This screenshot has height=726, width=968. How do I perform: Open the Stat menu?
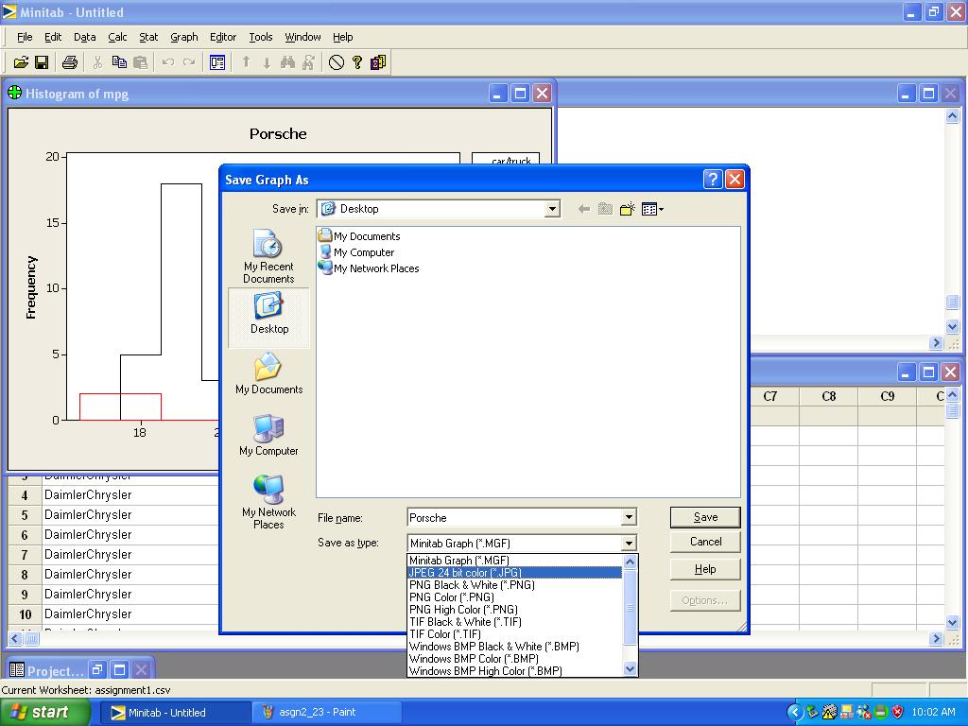pos(148,37)
